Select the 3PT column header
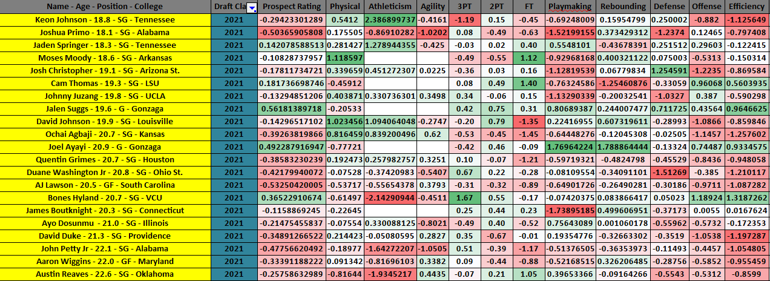 pyautogui.click(x=465, y=7)
